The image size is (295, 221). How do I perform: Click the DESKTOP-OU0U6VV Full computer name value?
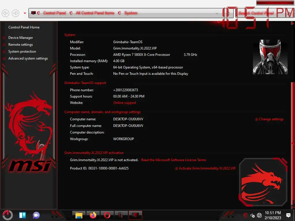(128, 126)
